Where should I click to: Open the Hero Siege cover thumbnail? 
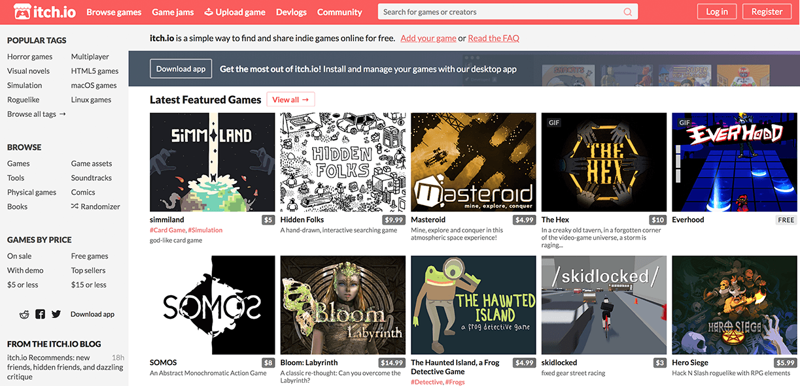click(735, 305)
